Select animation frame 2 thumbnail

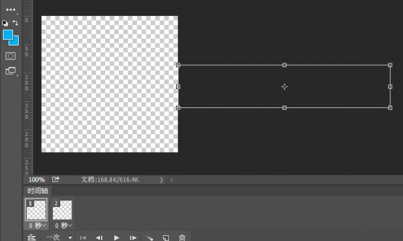tap(62, 210)
